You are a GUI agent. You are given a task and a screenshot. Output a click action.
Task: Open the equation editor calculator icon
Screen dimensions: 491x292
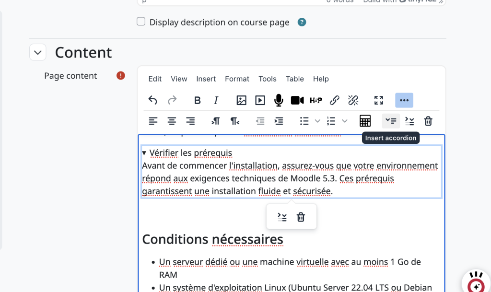pyautogui.click(x=365, y=121)
